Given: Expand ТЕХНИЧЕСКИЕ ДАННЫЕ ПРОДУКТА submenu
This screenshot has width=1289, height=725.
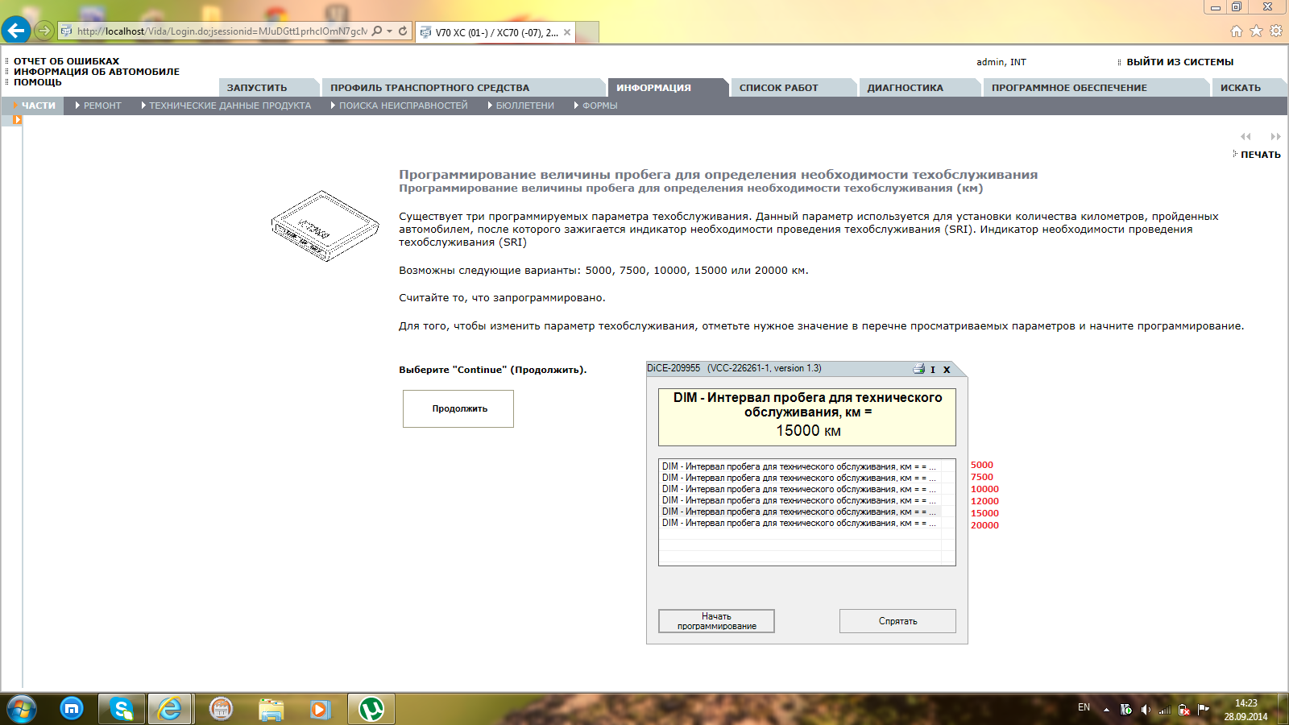Looking at the screenshot, I should (x=226, y=106).
